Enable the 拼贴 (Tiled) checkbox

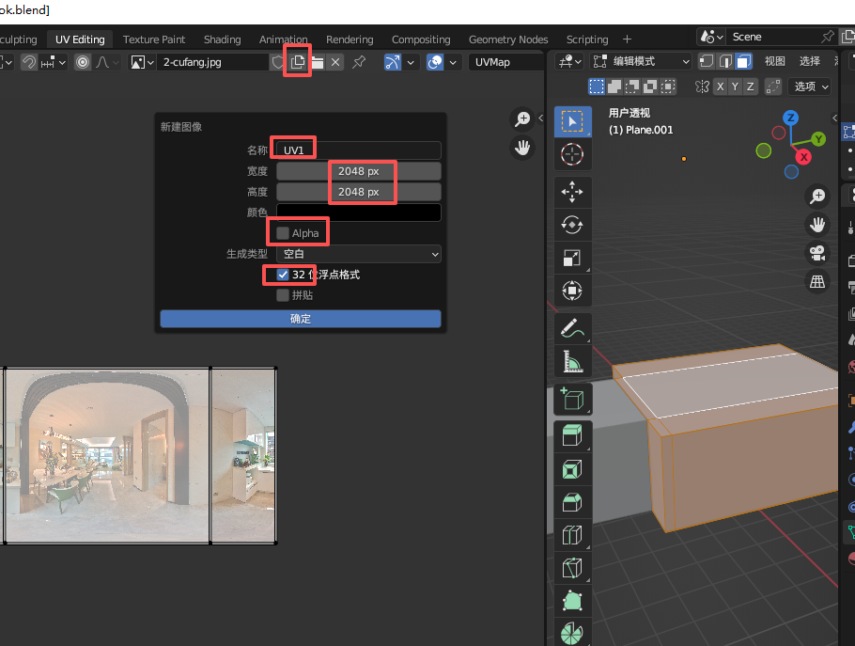283,295
